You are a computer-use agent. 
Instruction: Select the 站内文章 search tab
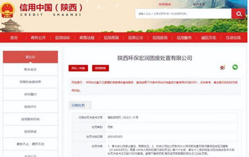tap(199, 4)
